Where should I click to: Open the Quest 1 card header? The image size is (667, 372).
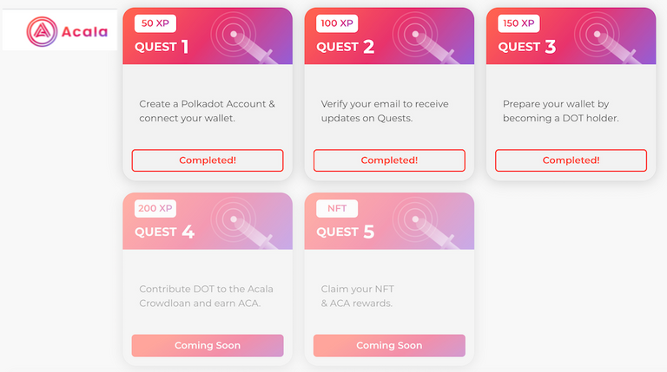[208, 36]
